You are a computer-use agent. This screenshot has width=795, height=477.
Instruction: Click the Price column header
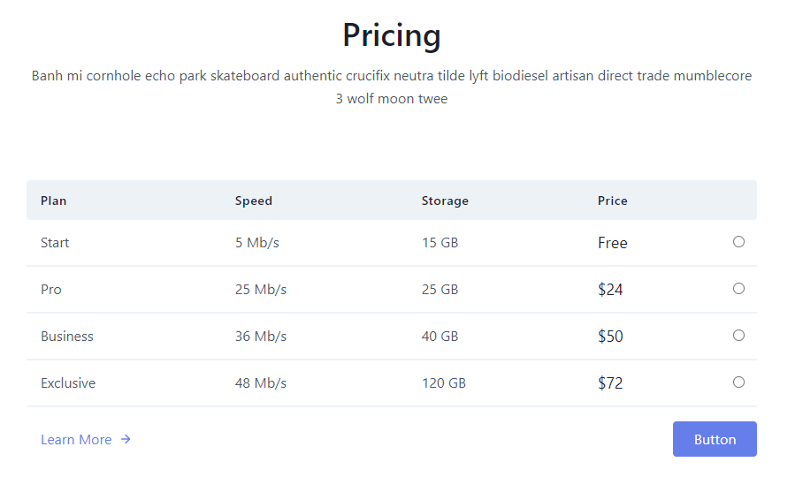[x=612, y=201]
